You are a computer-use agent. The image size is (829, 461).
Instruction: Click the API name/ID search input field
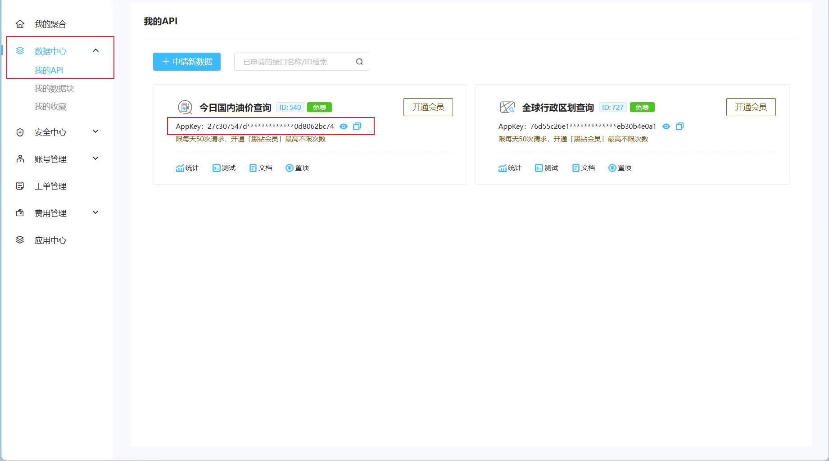point(293,62)
